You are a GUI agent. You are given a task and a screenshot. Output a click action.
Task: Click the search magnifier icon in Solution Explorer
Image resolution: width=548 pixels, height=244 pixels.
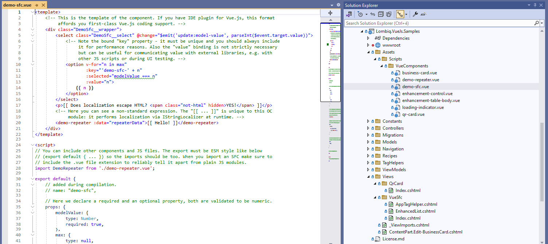tap(537, 23)
